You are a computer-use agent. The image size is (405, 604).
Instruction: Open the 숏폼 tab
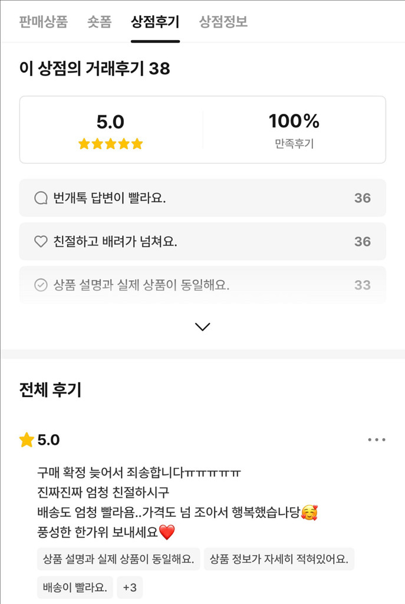tap(99, 22)
